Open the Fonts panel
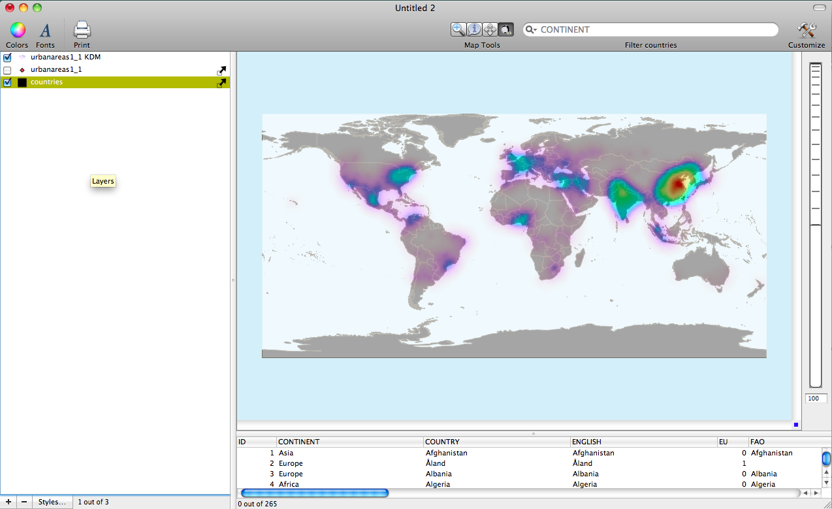The image size is (832, 509). pyautogui.click(x=45, y=30)
